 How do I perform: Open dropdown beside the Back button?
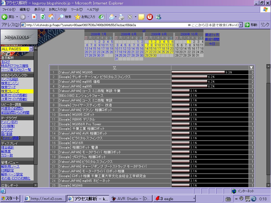pos(17,17)
